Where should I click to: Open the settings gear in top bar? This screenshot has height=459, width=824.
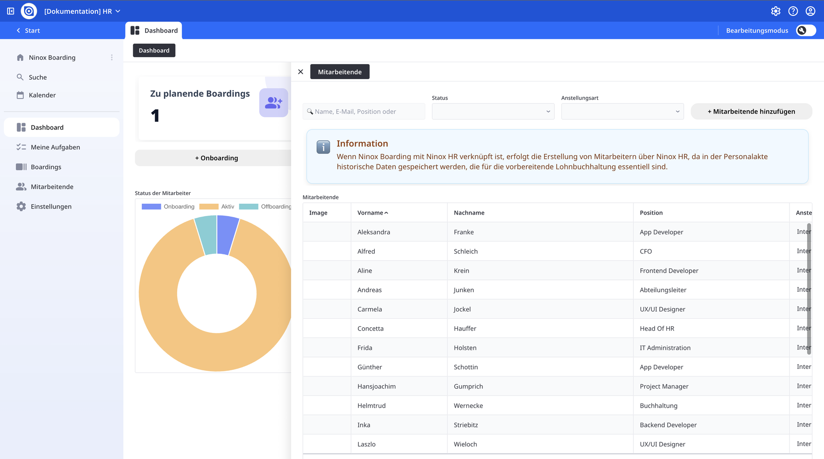point(776,11)
